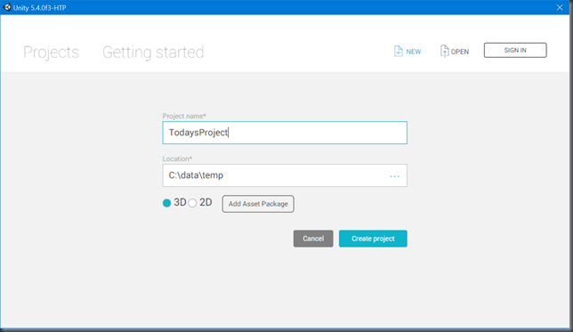
Task: Focus the Project name text field
Action: [x=285, y=133]
